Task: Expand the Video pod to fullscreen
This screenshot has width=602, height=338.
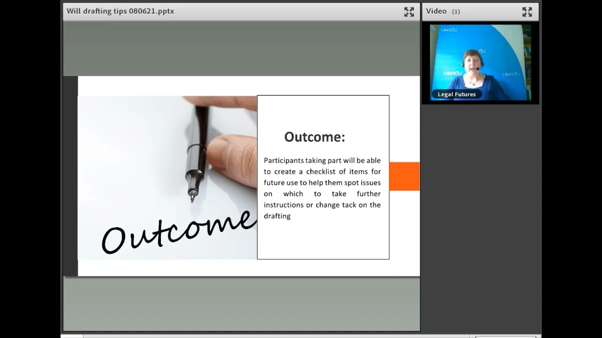Action: (527, 12)
